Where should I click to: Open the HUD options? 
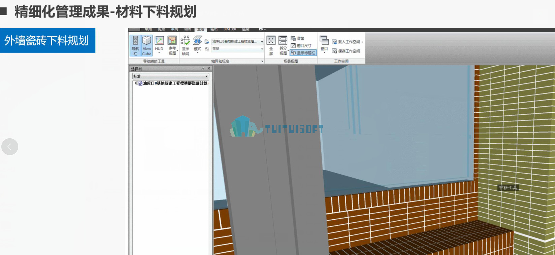[159, 44]
